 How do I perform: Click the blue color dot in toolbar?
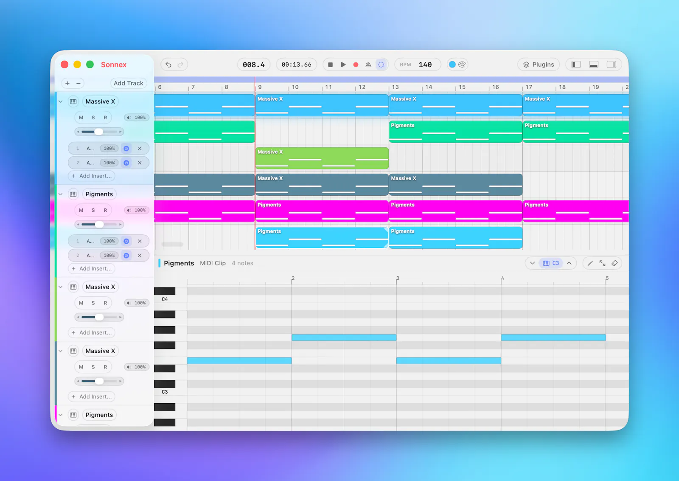tap(452, 65)
